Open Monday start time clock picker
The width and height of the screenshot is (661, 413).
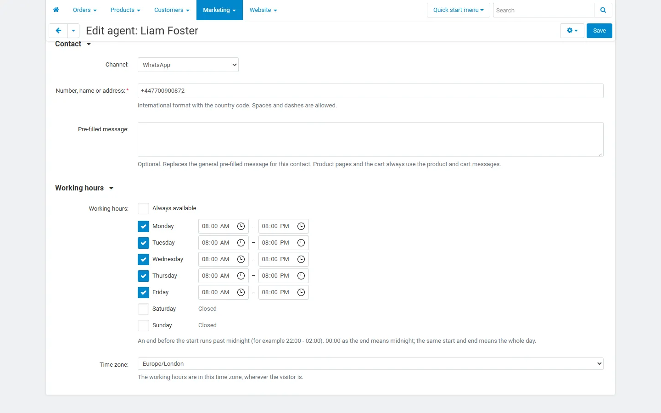tap(241, 226)
